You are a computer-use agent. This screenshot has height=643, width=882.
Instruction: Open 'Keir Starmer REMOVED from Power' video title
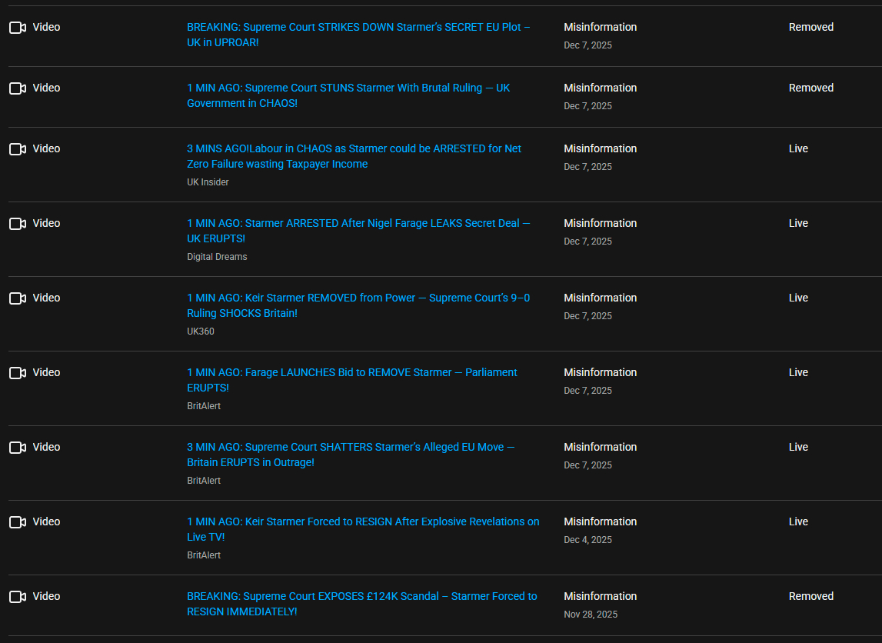pos(358,298)
